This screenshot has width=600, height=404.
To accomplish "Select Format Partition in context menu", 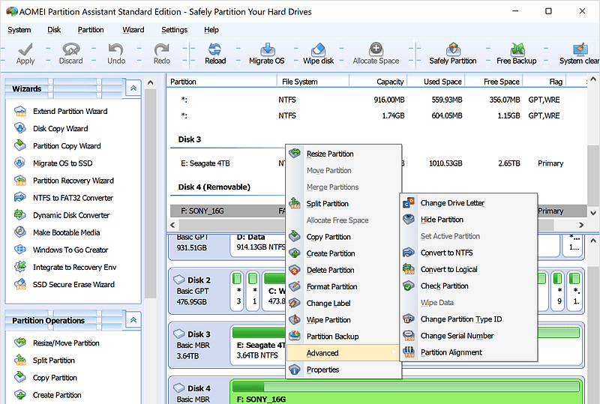I will 343,286.
